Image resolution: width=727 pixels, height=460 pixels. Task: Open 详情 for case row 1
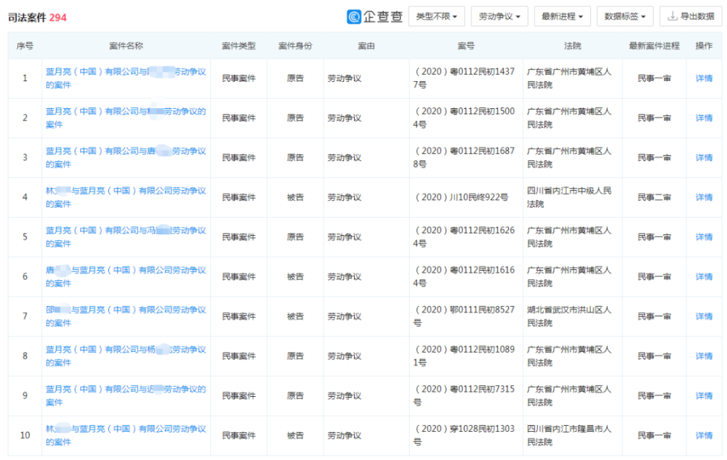[x=704, y=78]
